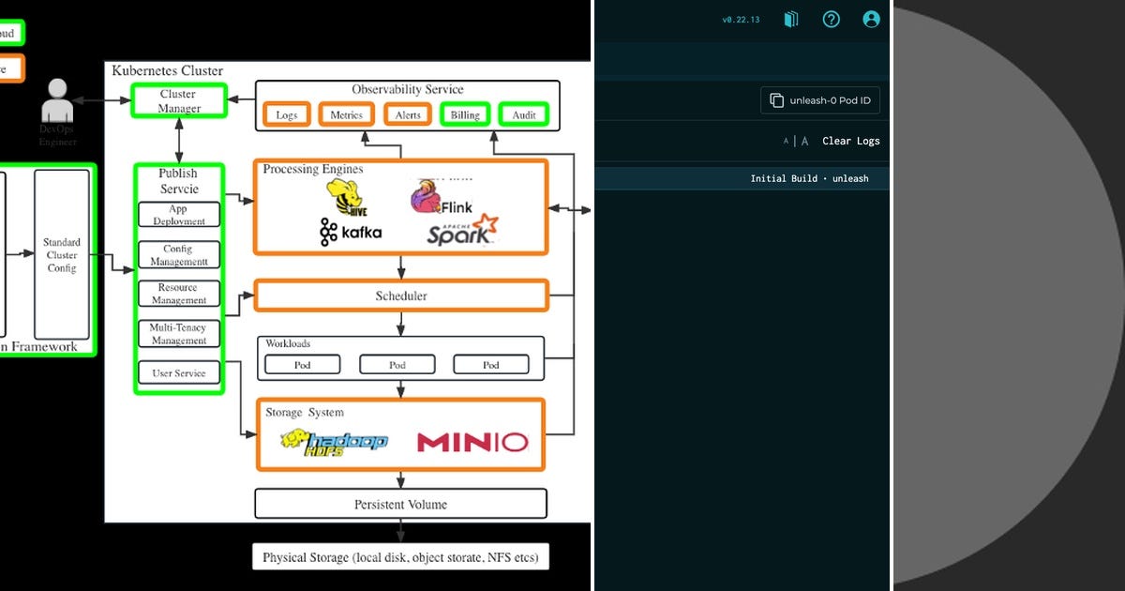The width and height of the screenshot is (1125, 591).
Task: Click the Cluster Manager box
Action: pyautogui.click(x=178, y=101)
